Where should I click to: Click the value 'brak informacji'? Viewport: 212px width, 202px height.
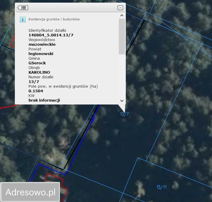pyautogui.click(x=44, y=100)
